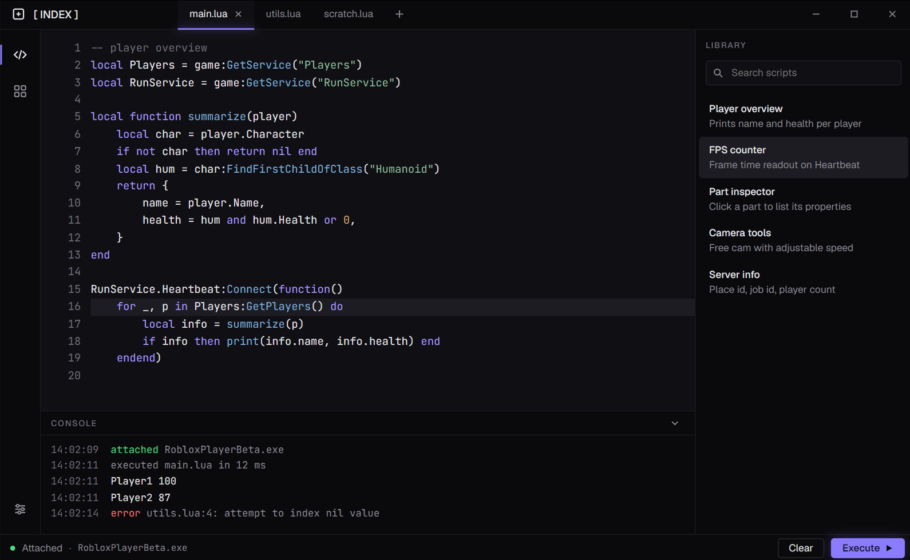
Task: Minimize the INDEX window
Action: tap(816, 14)
